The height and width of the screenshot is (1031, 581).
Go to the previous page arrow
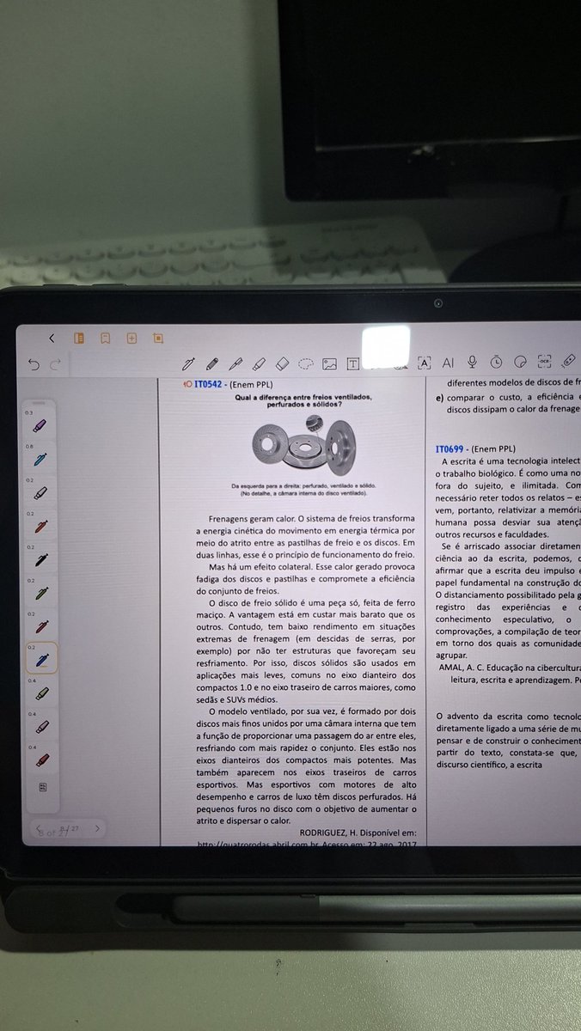click(39, 828)
